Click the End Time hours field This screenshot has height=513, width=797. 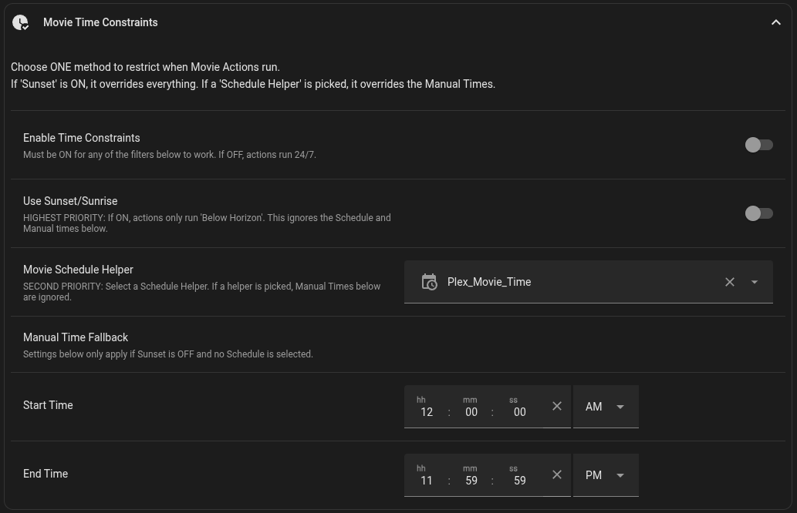click(x=427, y=480)
